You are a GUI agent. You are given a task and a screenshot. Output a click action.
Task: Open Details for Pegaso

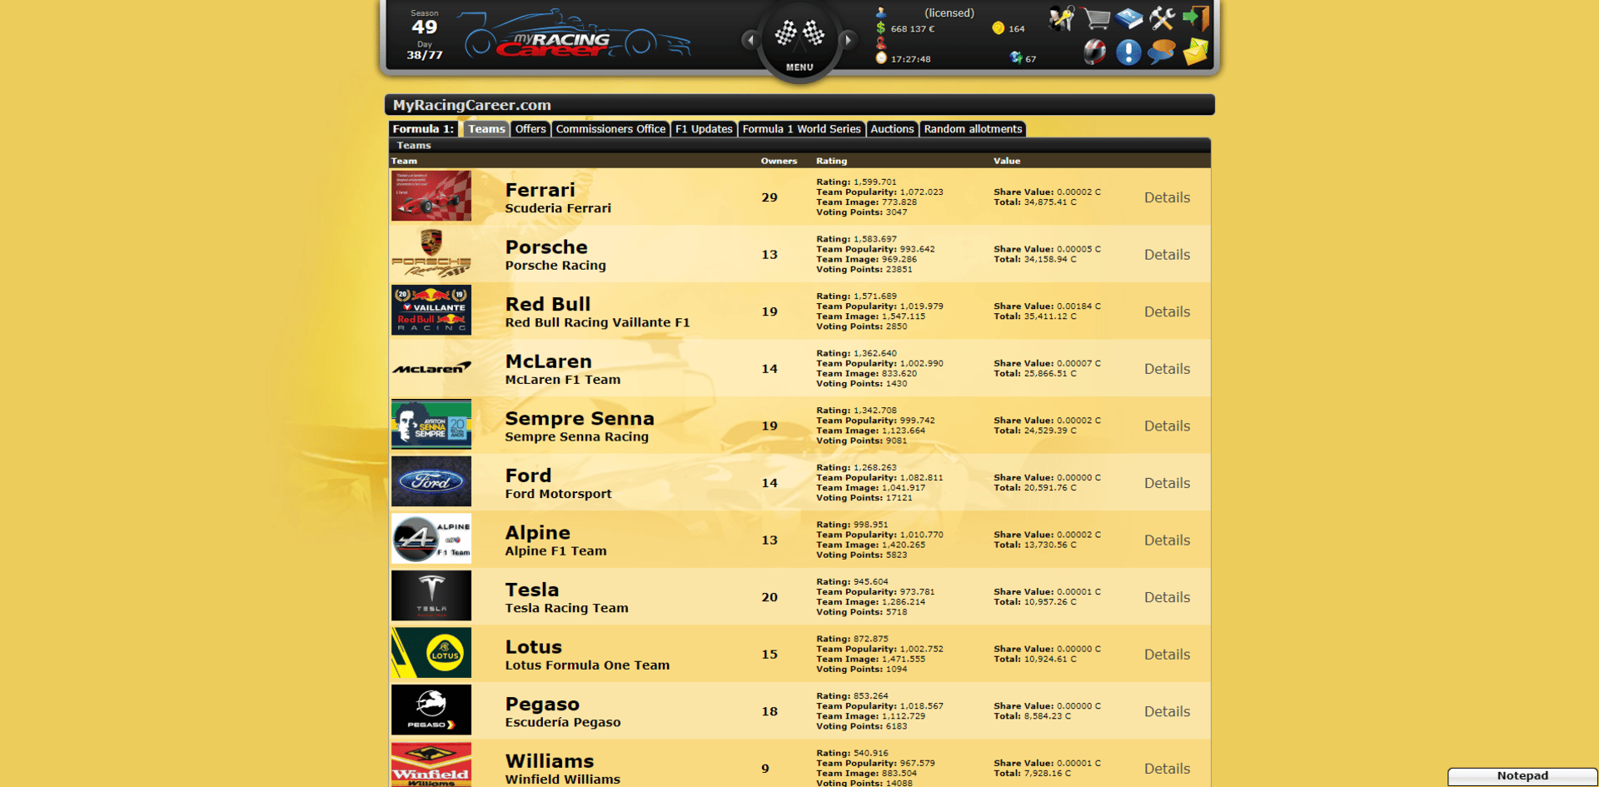tap(1167, 711)
